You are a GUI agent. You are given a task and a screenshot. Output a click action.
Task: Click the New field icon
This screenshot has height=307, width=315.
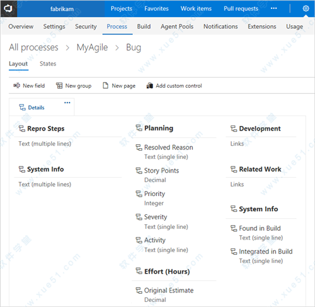[x=17, y=86]
